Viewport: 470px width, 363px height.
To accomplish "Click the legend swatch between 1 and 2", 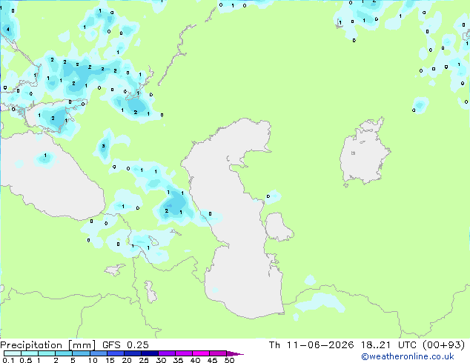I will (x=47, y=353).
